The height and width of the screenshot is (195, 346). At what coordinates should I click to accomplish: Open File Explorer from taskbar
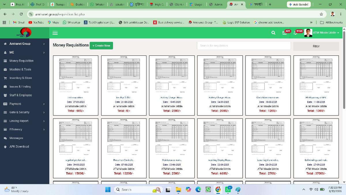click(178, 190)
